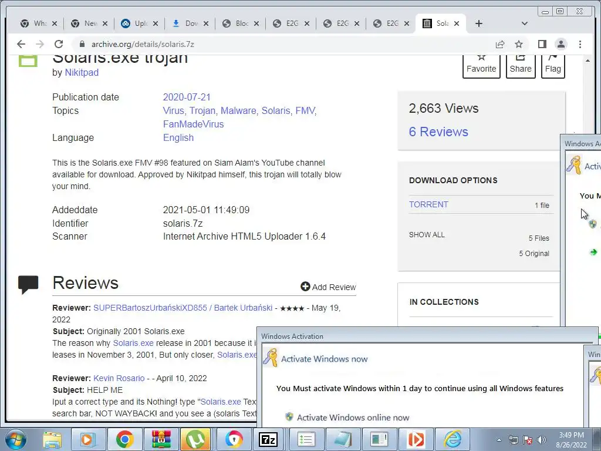Image resolution: width=601 pixels, height=451 pixels.
Task: Click the Add Review plus icon
Action: point(305,287)
